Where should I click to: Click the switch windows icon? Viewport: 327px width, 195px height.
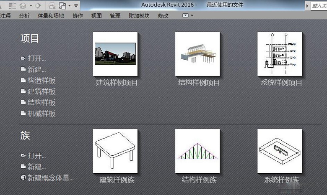(62, 5)
